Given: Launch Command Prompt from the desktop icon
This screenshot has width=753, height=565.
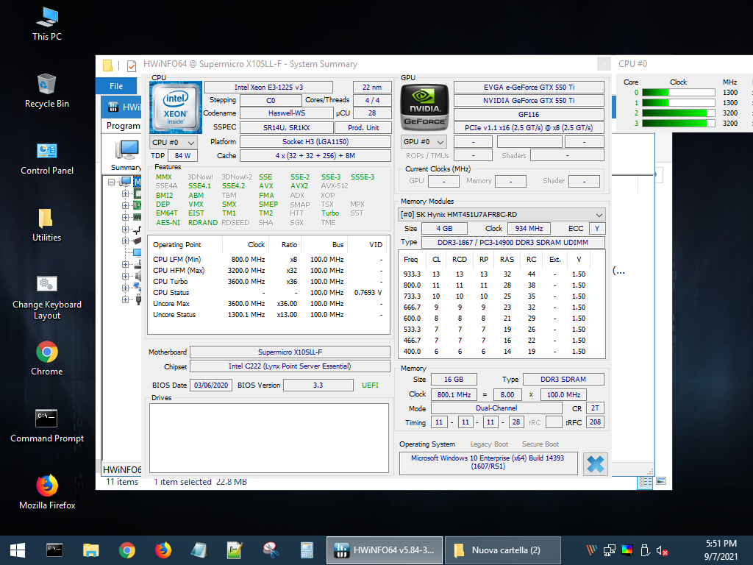Looking at the screenshot, I should pyautogui.click(x=47, y=426).
